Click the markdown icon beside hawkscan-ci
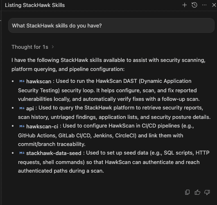The height and width of the screenshot is (205, 217). [22, 126]
